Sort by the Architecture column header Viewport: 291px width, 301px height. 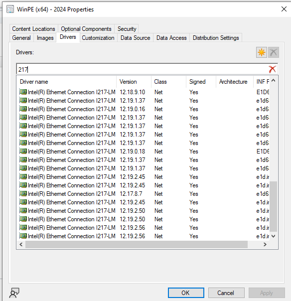[235, 82]
